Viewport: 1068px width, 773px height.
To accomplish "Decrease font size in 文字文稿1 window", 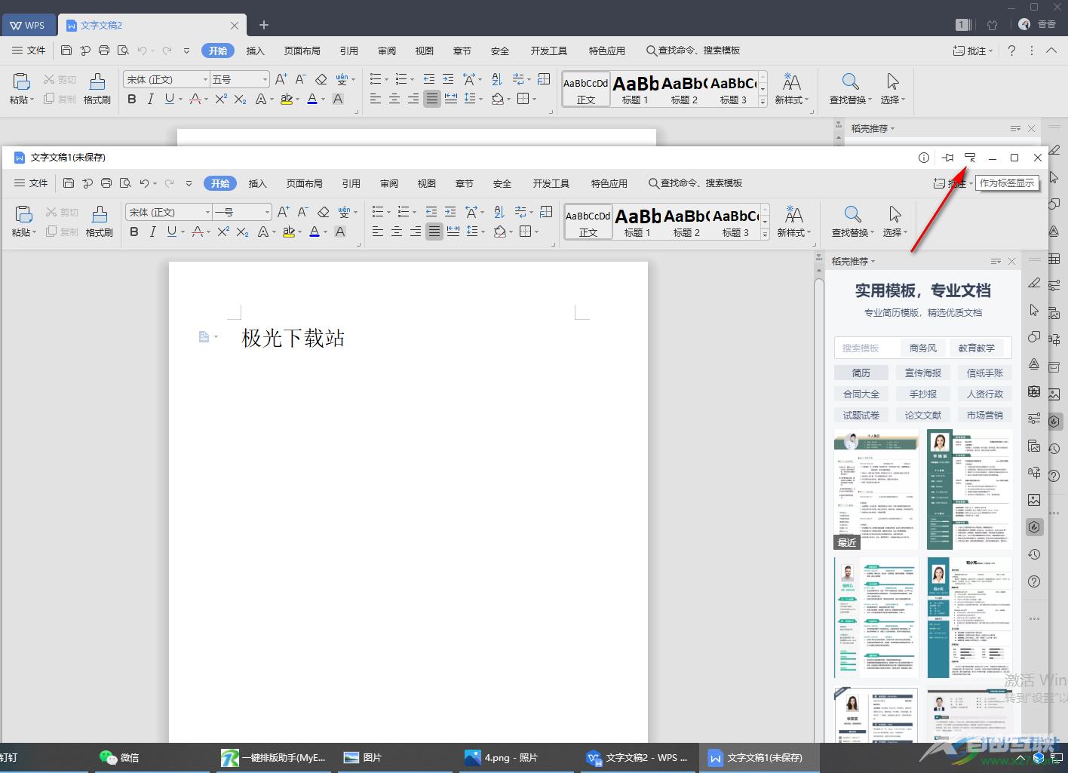I will click(302, 213).
